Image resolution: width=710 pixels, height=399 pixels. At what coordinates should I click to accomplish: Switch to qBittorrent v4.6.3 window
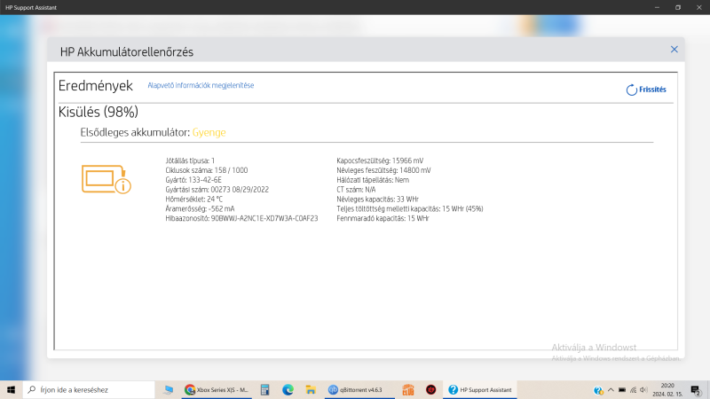(x=359, y=389)
